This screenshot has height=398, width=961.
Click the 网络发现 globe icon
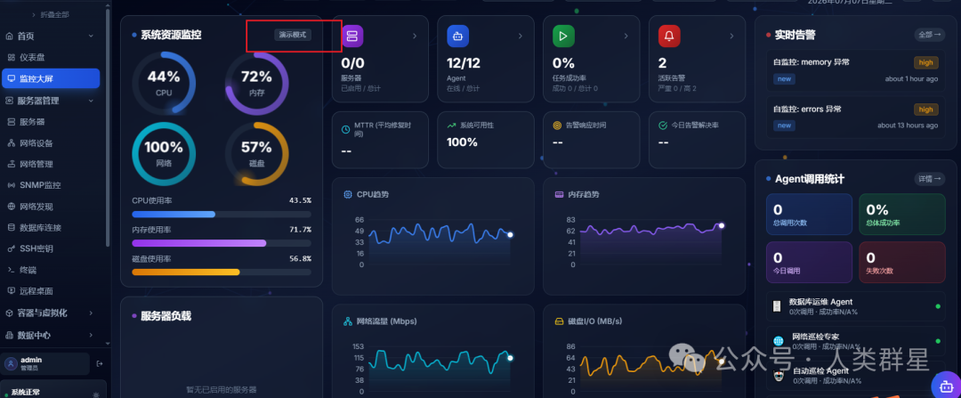coord(11,207)
